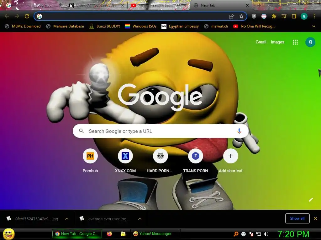Click the search magnifier in the search box
Image resolution: width=321 pixels, height=240 pixels.
click(x=82, y=131)
